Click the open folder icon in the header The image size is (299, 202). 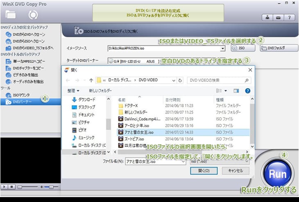coord(11,15)
